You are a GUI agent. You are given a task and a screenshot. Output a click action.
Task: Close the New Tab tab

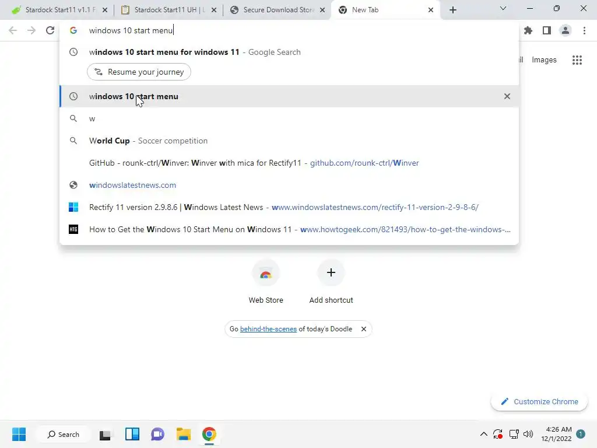pyautogui.click(x=431, y=10)
